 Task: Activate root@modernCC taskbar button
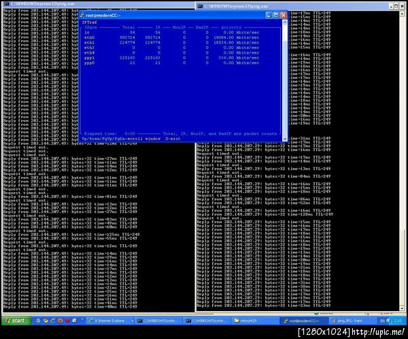coord(304,321)
